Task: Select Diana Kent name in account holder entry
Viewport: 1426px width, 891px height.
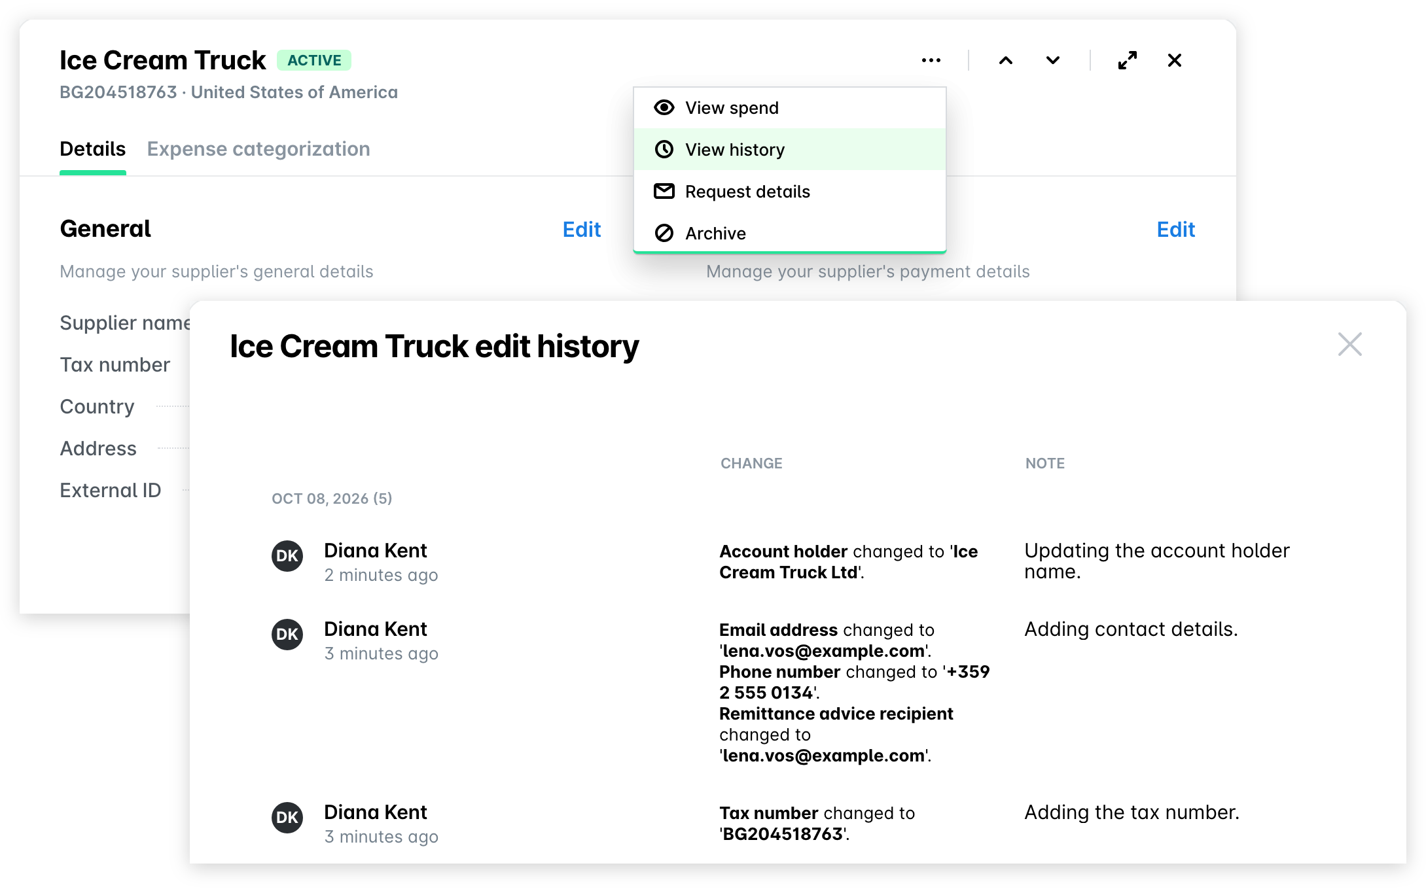Action: [376, 551]
